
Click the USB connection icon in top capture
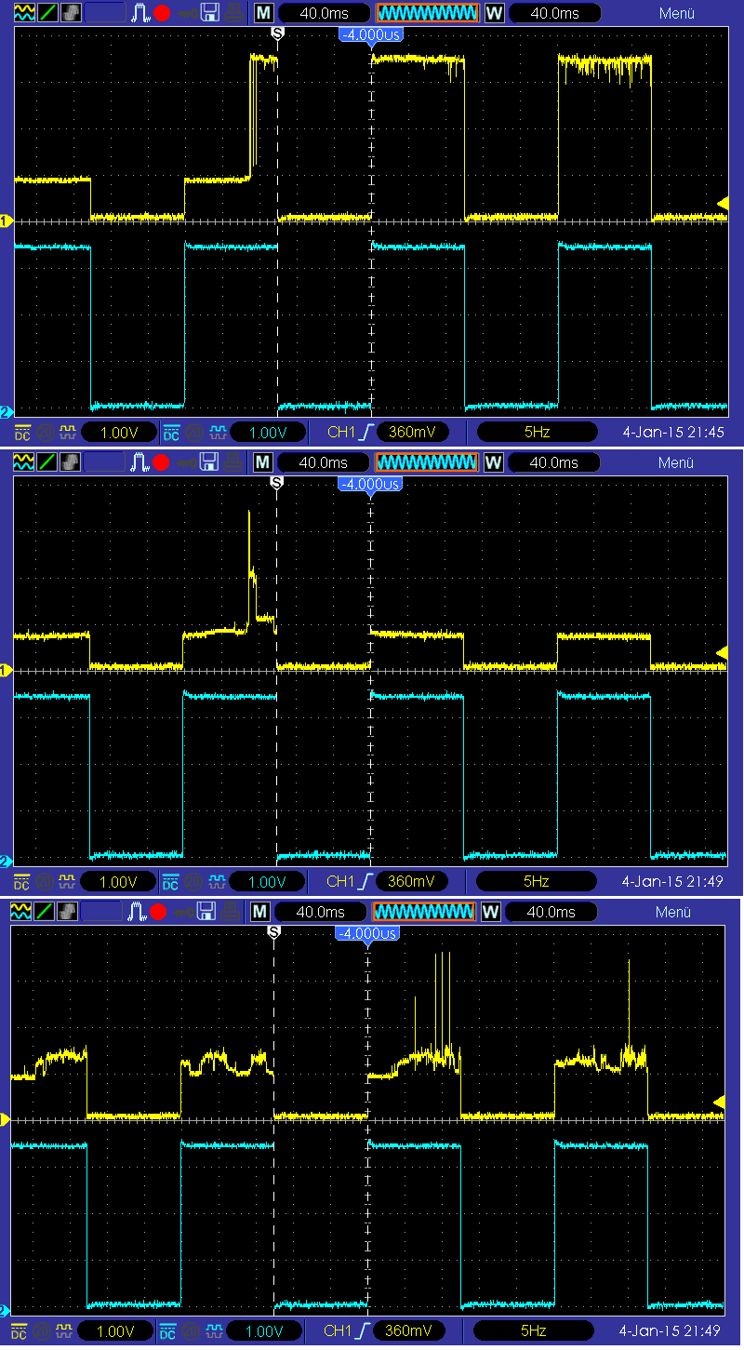click(186, 13)
